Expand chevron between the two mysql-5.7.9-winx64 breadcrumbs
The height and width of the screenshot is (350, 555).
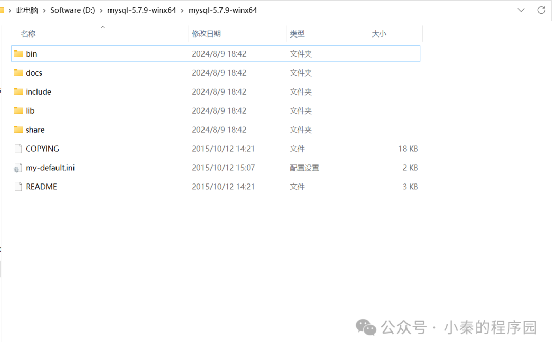182,11
